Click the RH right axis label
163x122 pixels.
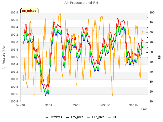coord(159,57)
